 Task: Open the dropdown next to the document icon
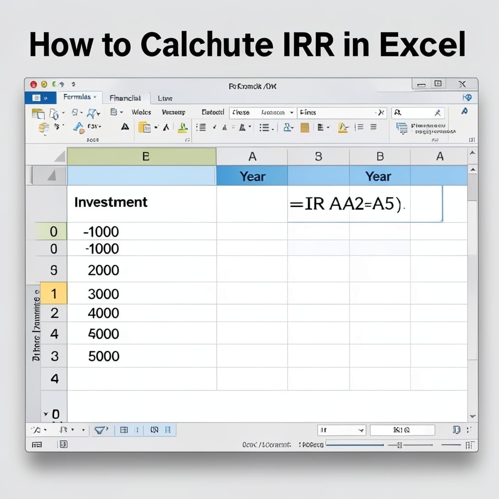[x=121, y=112]
